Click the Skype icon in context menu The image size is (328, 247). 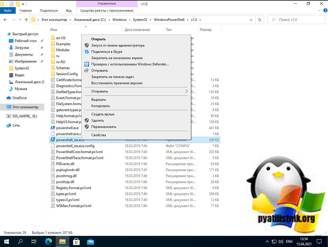point(86,52)
